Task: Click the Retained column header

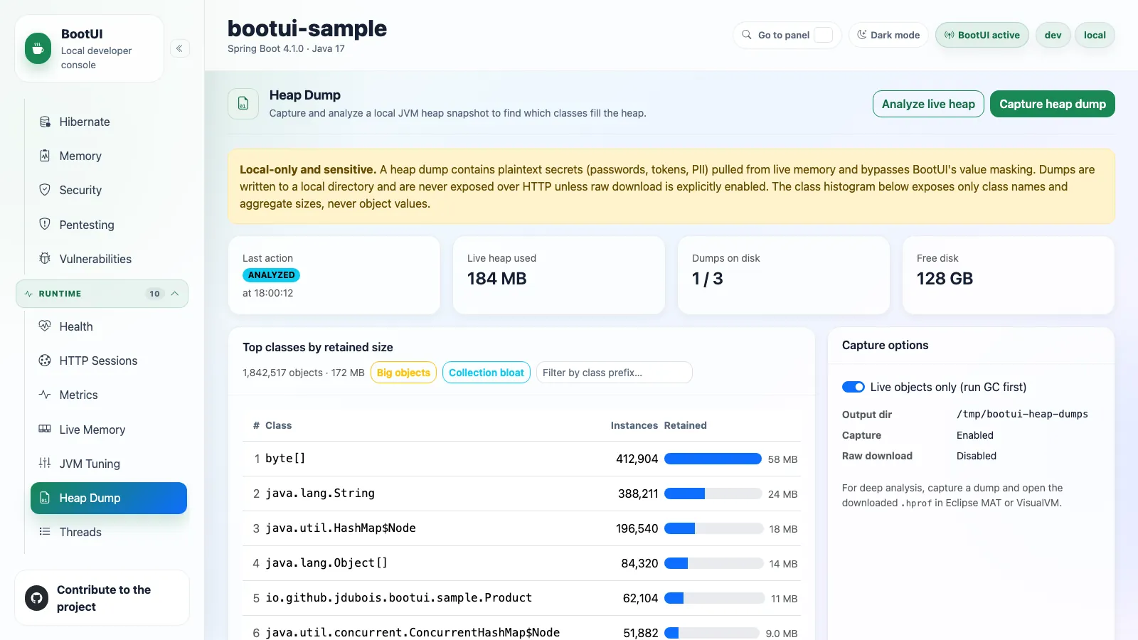Action: coord(685,425)
